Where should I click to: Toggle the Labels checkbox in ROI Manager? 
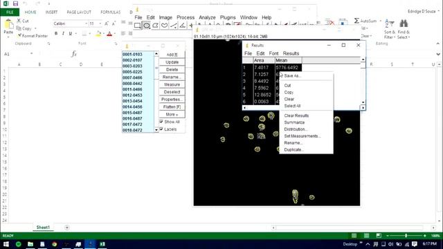click(161, 129)
